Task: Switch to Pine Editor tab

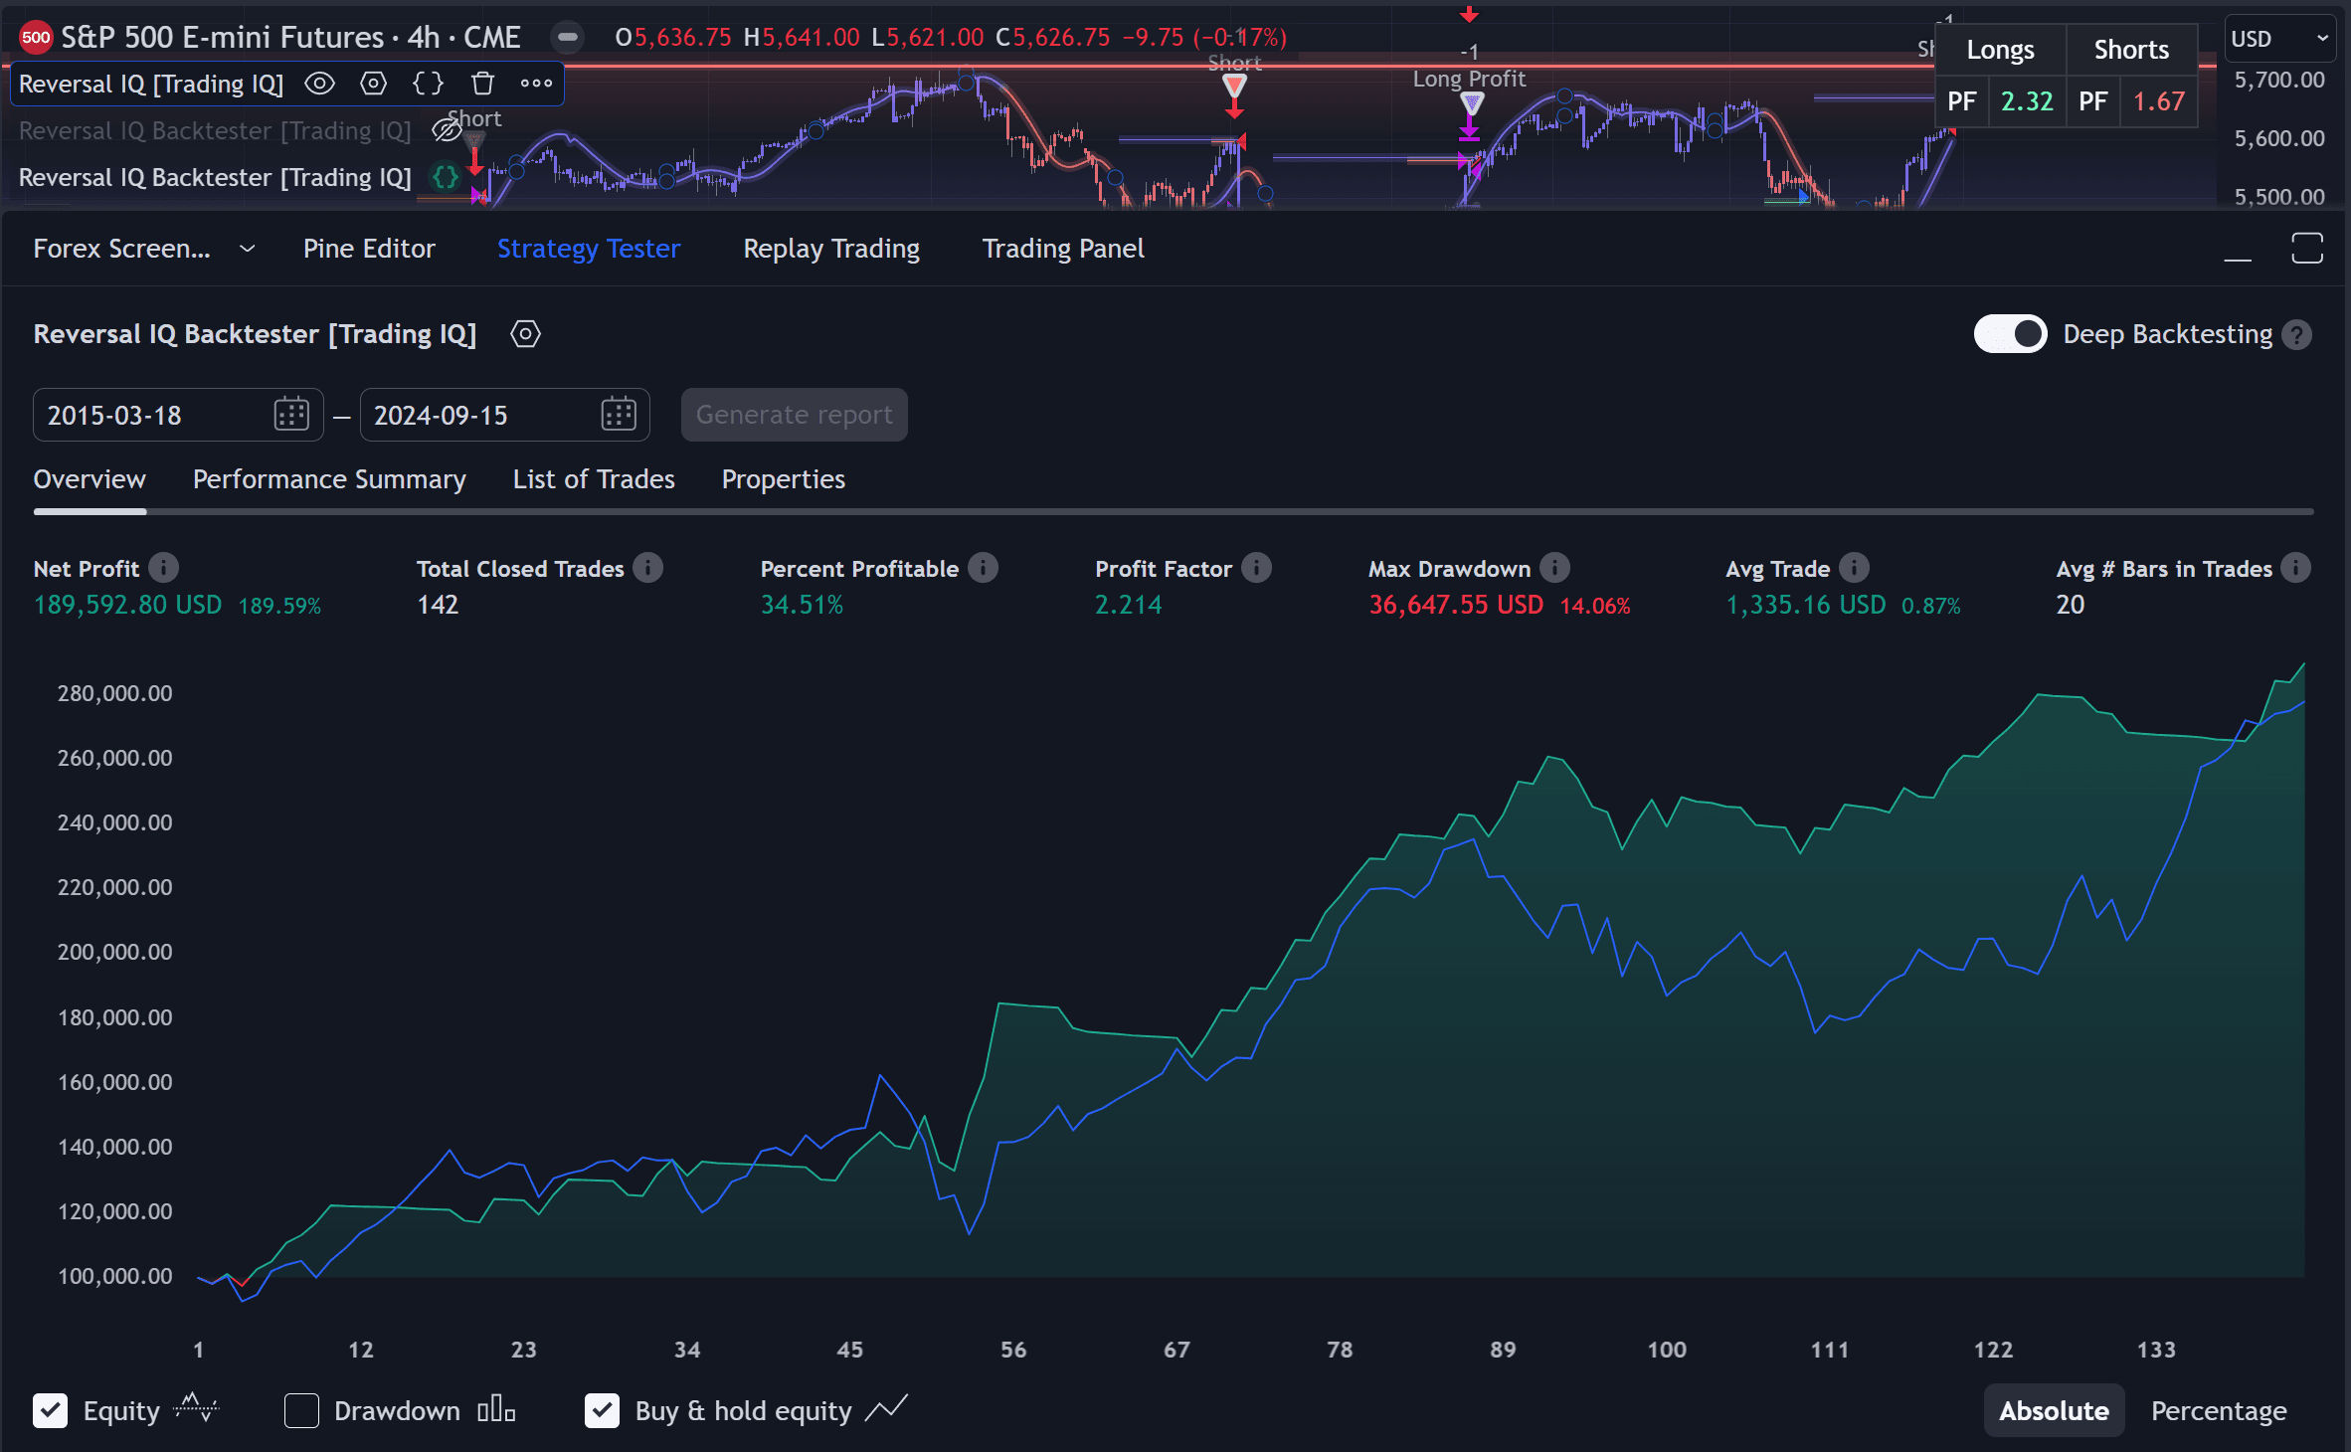Action: (369, 249)
